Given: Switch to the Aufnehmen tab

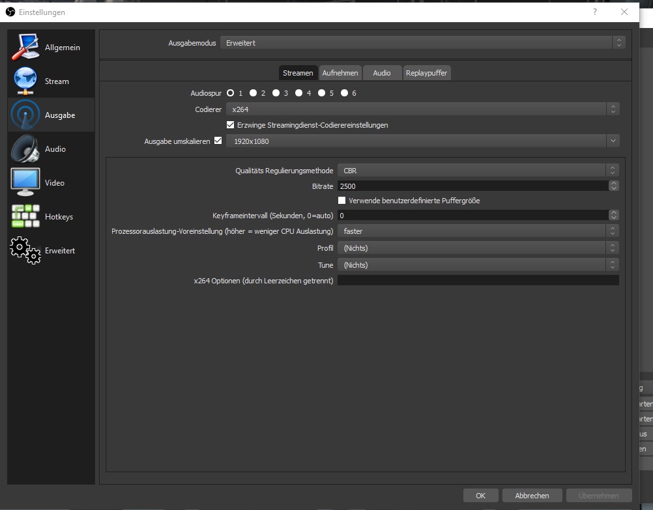Looking at the screenshot, I should (x=340, y=73).
